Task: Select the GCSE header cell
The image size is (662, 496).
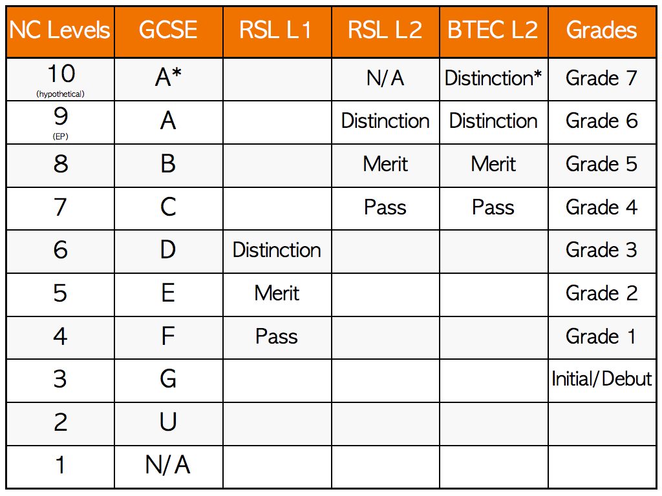Action: tap(169, 32)
